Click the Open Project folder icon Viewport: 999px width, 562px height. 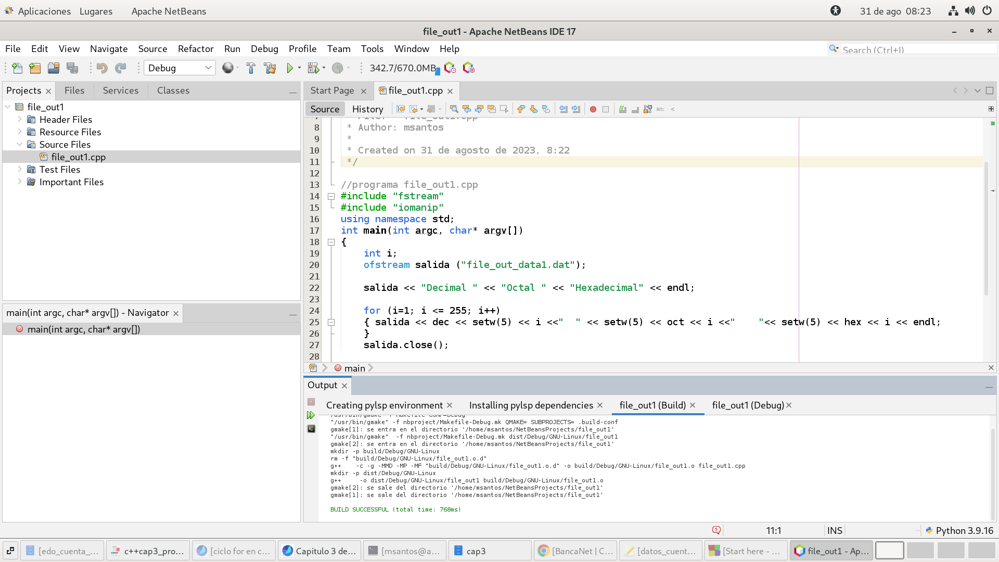[54, 68]
